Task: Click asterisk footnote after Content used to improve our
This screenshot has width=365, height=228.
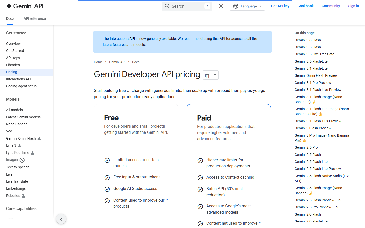Action: [x=167, y=200]
